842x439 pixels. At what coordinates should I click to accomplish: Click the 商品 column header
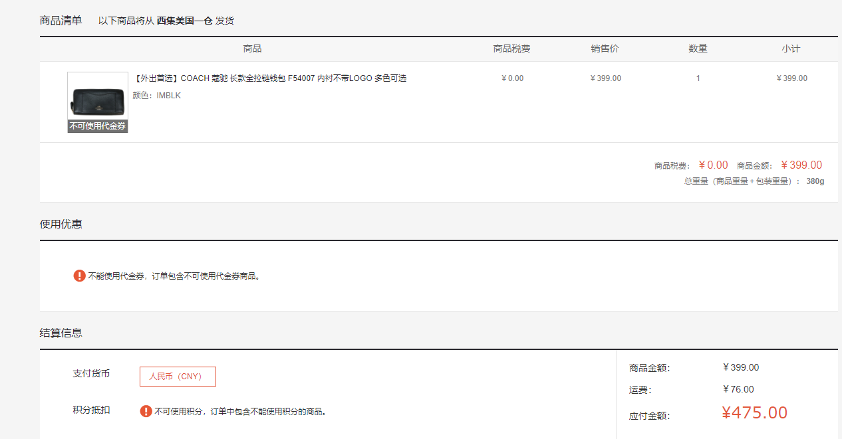pos(252,49)
